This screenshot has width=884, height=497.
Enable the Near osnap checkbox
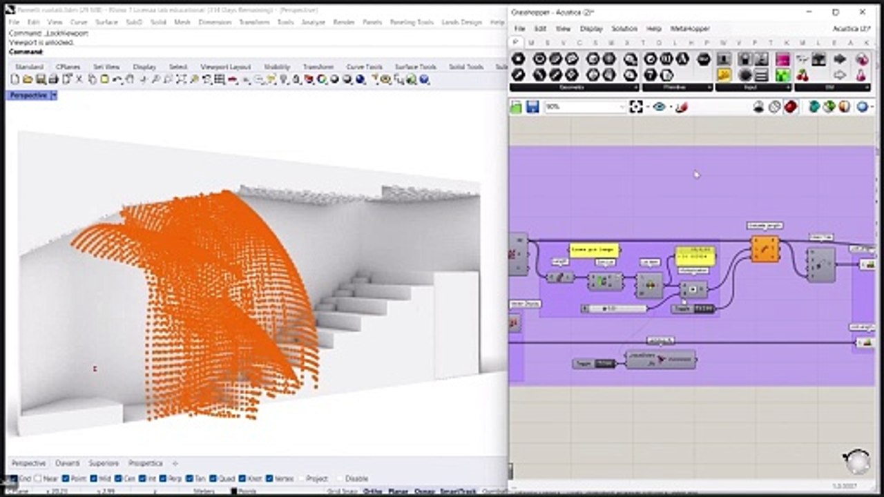(x=38, y=478)
